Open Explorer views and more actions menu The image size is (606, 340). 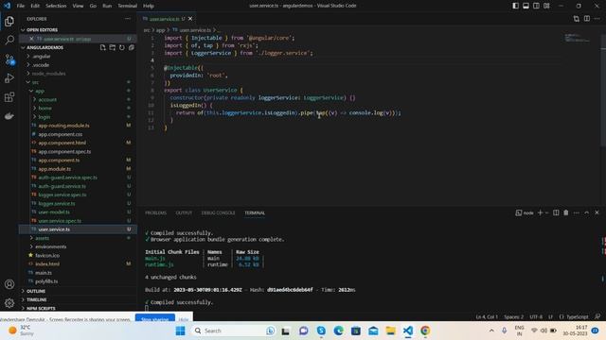pos(128,19)
